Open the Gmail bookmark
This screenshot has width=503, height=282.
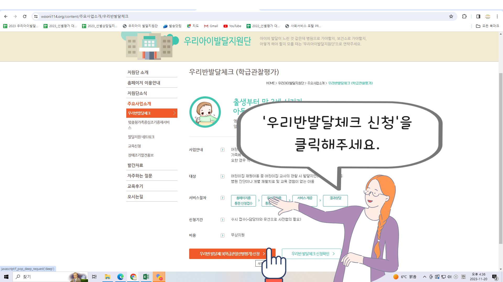tap(211, 26)
